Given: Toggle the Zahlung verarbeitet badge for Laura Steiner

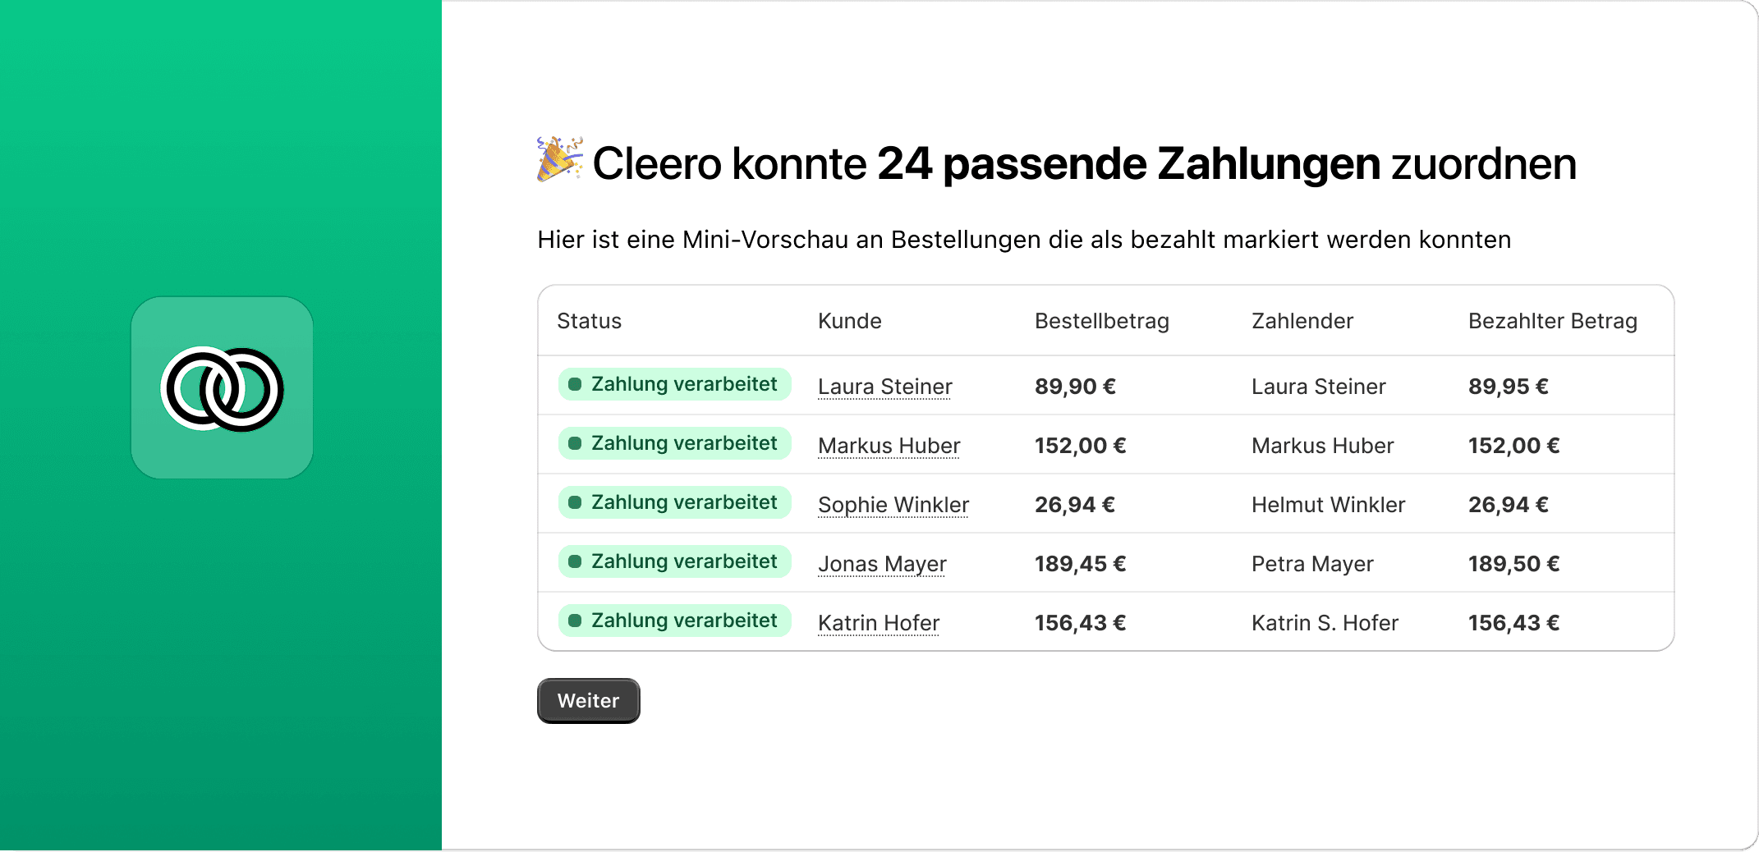Looking at the screenshot, I should coord(674,383).
